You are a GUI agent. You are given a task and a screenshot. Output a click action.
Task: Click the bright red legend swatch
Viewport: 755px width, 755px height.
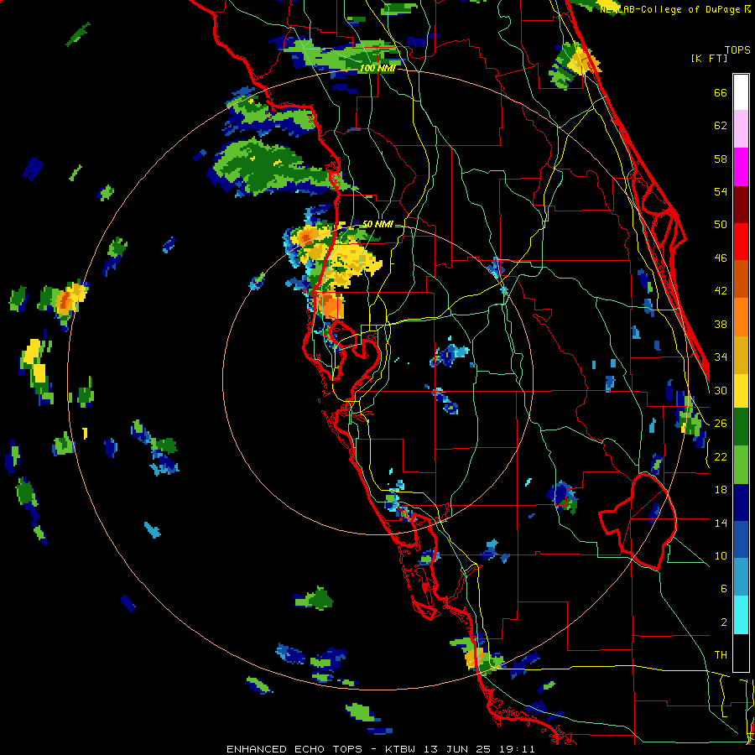pos(741,242)
